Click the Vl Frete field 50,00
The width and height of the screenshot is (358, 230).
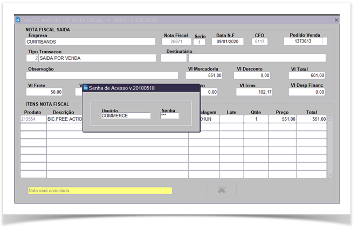[x=44, y=92]
